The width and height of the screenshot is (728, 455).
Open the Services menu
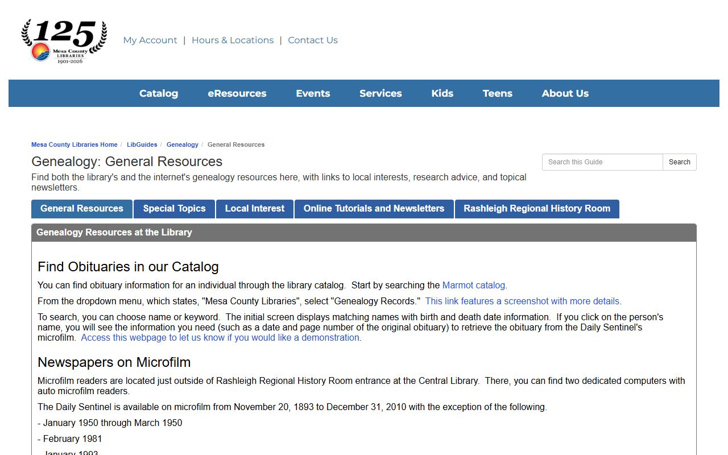(380, 93)
